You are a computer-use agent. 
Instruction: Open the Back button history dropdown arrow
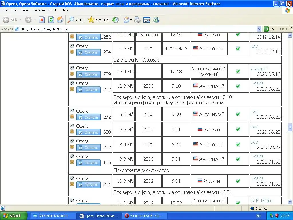(20, 20)
